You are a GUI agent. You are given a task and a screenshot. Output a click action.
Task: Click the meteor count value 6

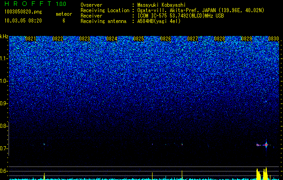pyautogui.click(x=64, y=21)
